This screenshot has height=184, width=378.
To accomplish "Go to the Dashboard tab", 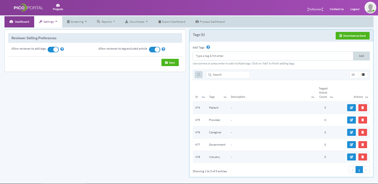I will coord(19,22).
